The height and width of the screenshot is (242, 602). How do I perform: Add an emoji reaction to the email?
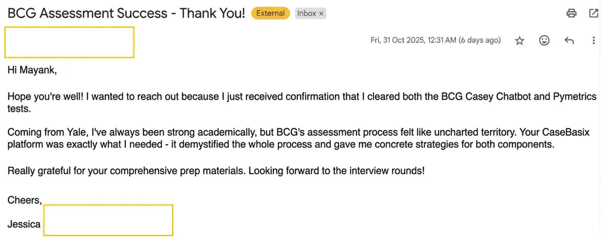[544, 40]
